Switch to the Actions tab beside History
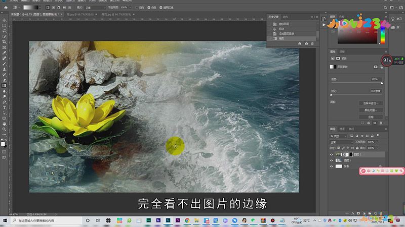This screenshot has height=227, width=405. (x=285, y=17)
